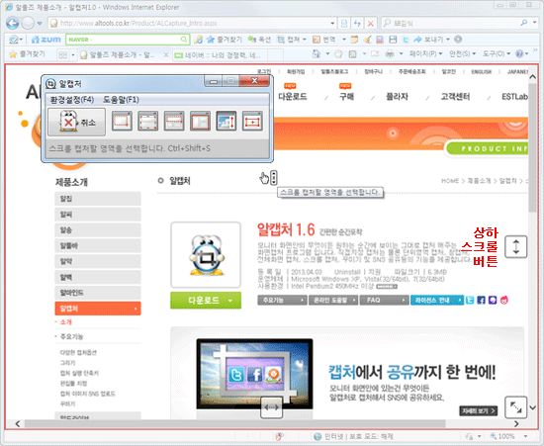Select the fixed-size capture icon in ALCapture
The width and height of the screenshot is (544, 446).
252,121
